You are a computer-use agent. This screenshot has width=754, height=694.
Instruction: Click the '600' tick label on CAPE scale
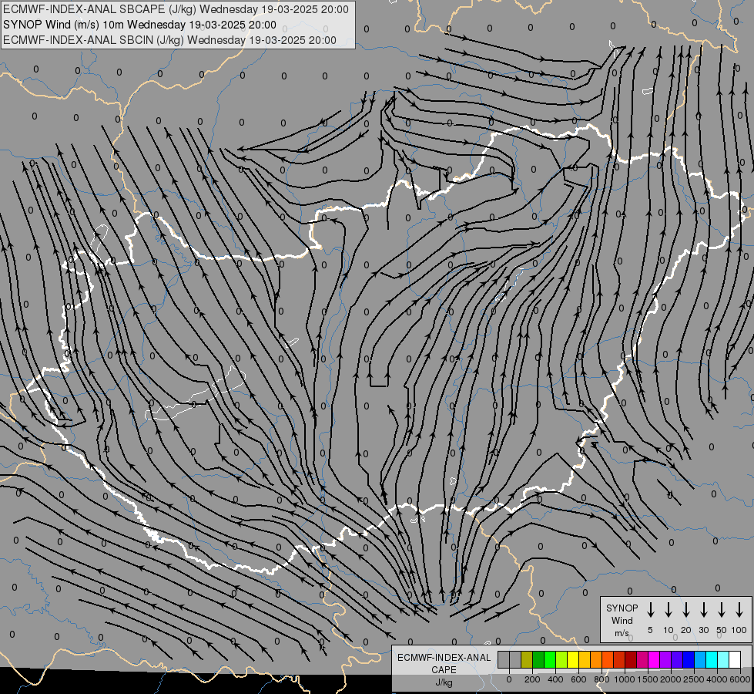point(578,679)
